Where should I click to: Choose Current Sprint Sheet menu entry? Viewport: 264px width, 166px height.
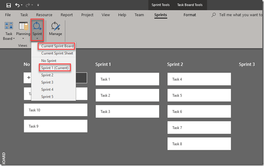pos(57,53)
